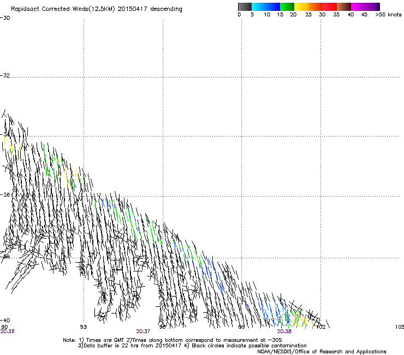Viewport: 404px width, 355px height.
Task: Click the '102' longitude axis label
Action: pos(321,327)
